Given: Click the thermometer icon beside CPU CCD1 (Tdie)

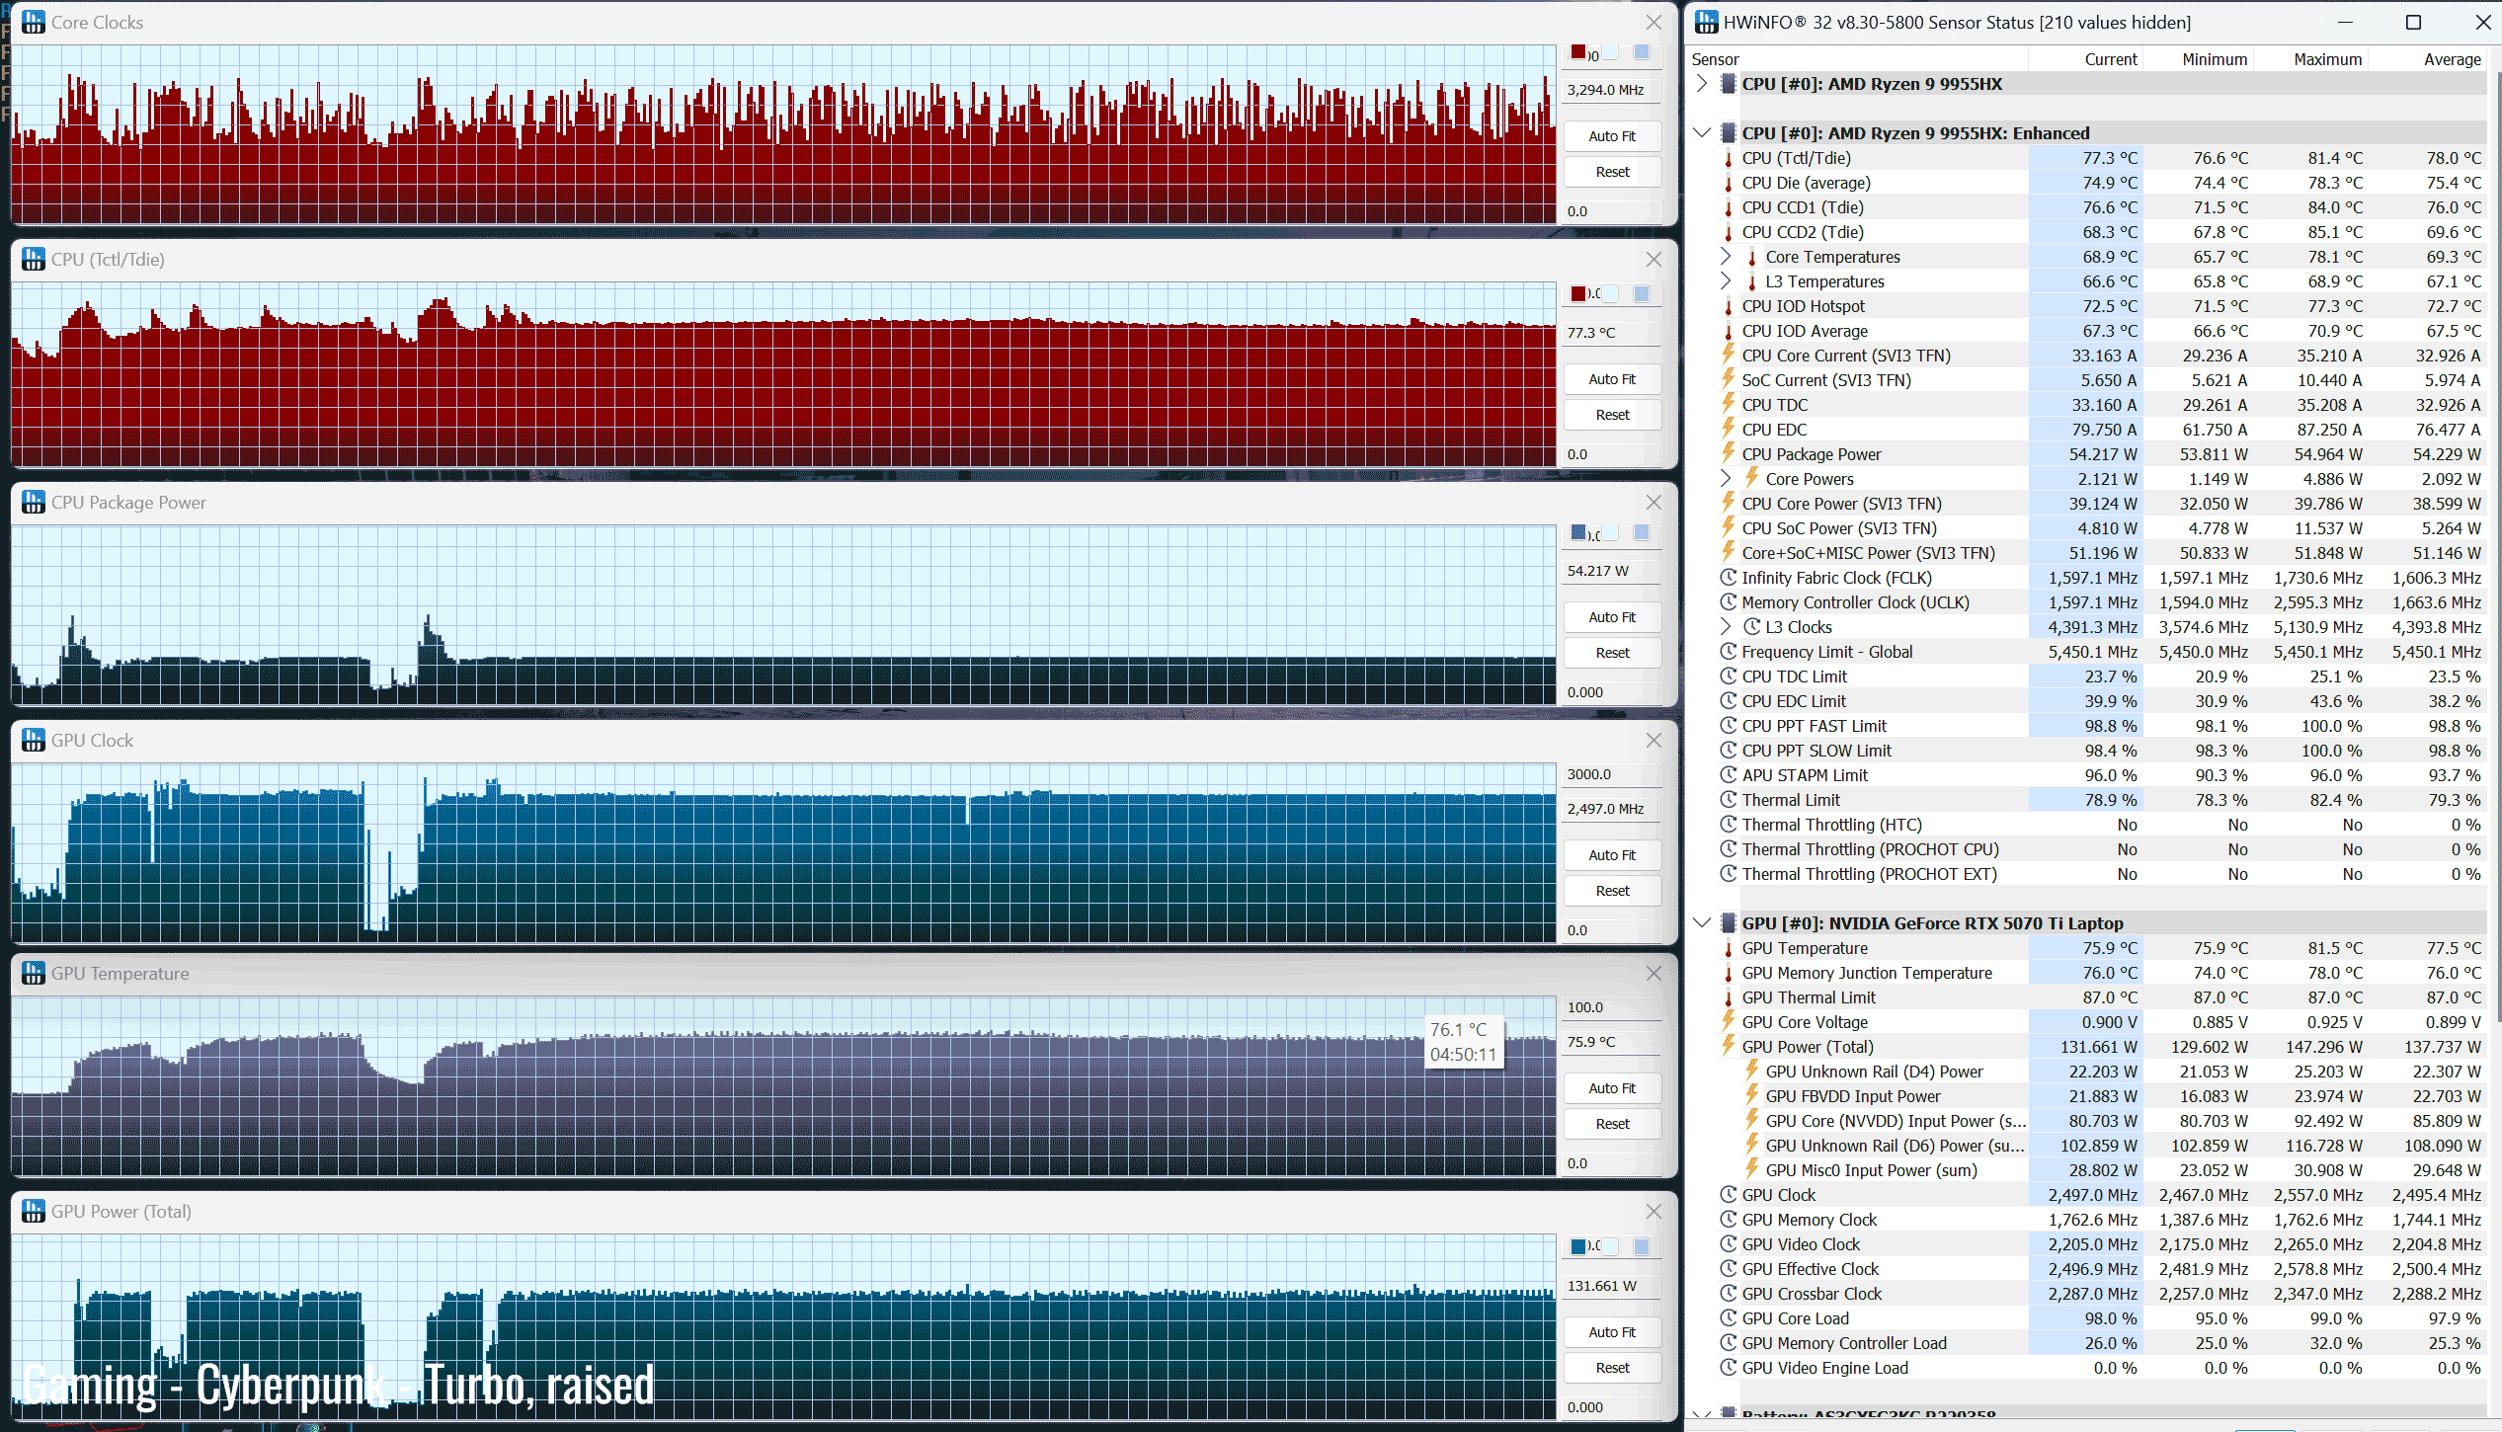Looking at the screenshot, I should pyautogui.click(x=1728, y=208).
